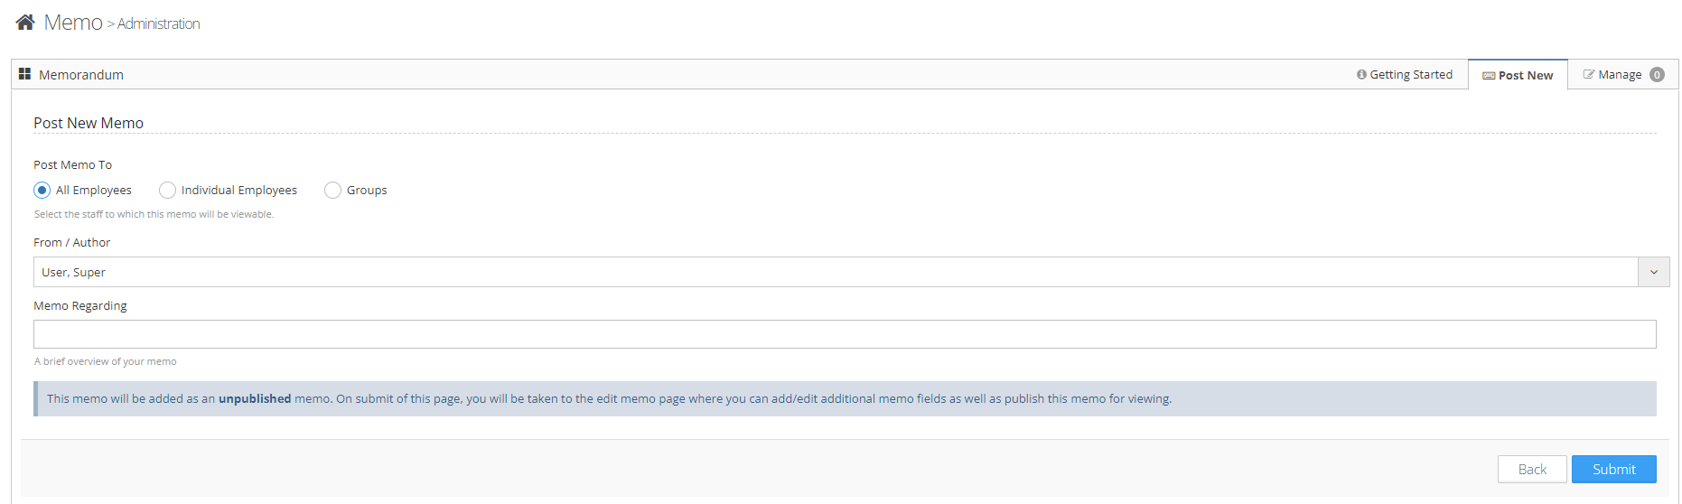The image size is (1682, 504).
Task: Choose the Individual Employees radio option
Action: 167,191
